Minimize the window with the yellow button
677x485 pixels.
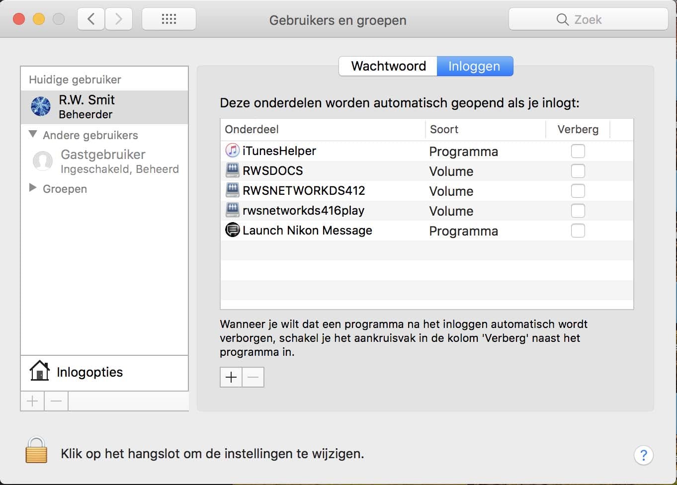point(39,19)
